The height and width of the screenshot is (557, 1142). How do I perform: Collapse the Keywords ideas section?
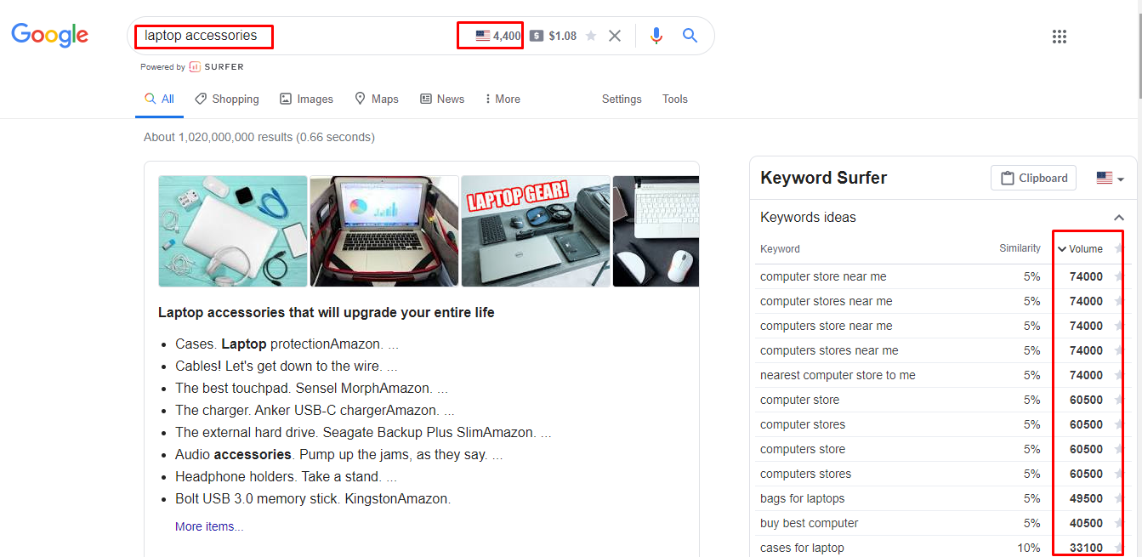click(1119, 218)
